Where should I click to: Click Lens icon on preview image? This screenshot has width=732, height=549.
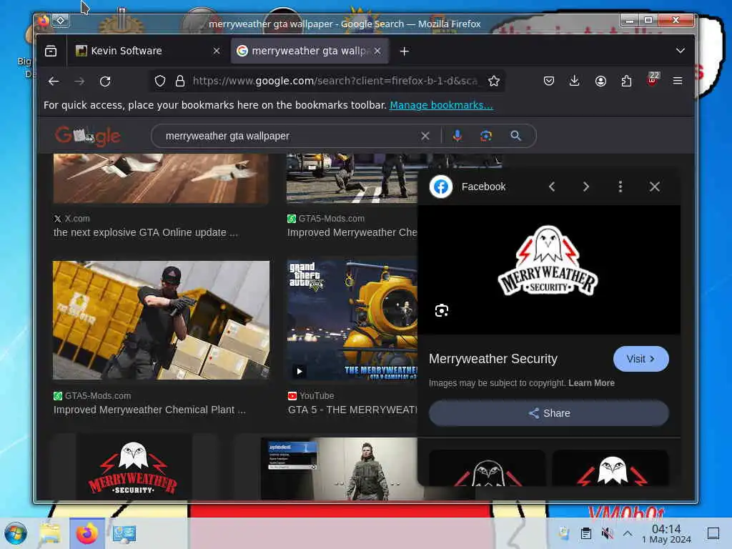[x=442, y=310]
